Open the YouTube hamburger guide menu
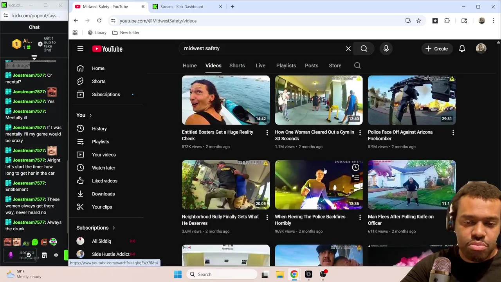Image resolution: width=501 pixels, height=282 pixels. [80, 49]
